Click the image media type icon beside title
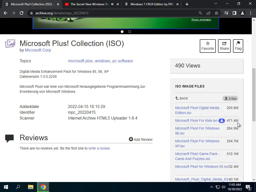256x192 pixels. click(10, 43)
